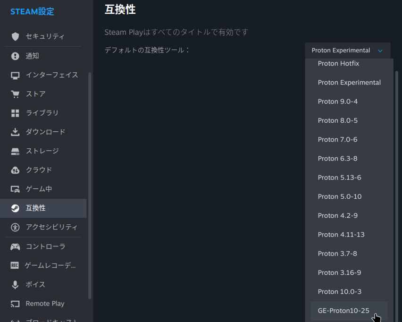Viewport: 402px width, 322px height.
Task: Click the voice microphone icon
Action: pos(15,285)
